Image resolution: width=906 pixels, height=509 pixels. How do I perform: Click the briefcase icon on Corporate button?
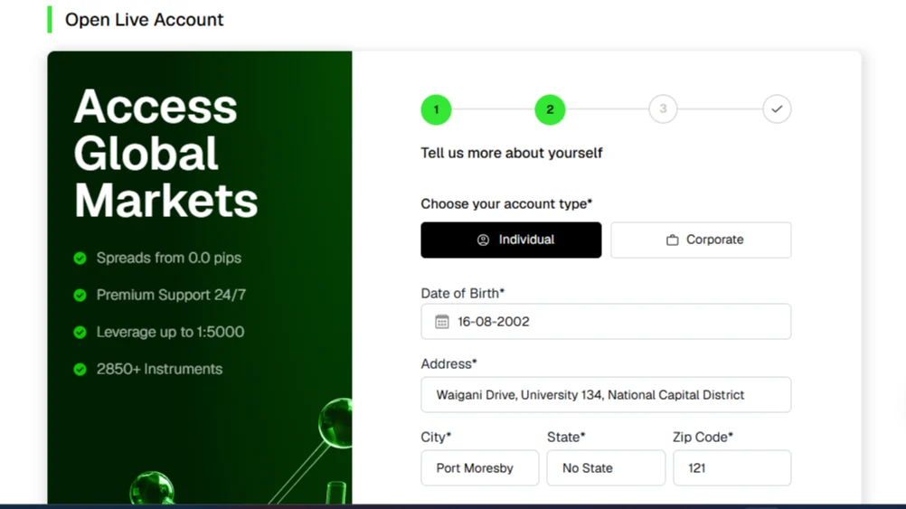coord(672,240)
